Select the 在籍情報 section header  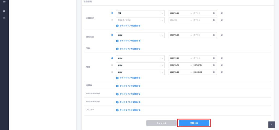click(x=87, y=1)
